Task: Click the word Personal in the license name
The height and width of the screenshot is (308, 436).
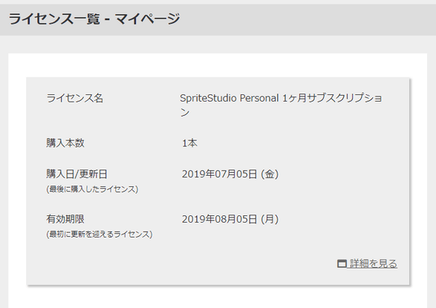Action: (x=259, y=98)
